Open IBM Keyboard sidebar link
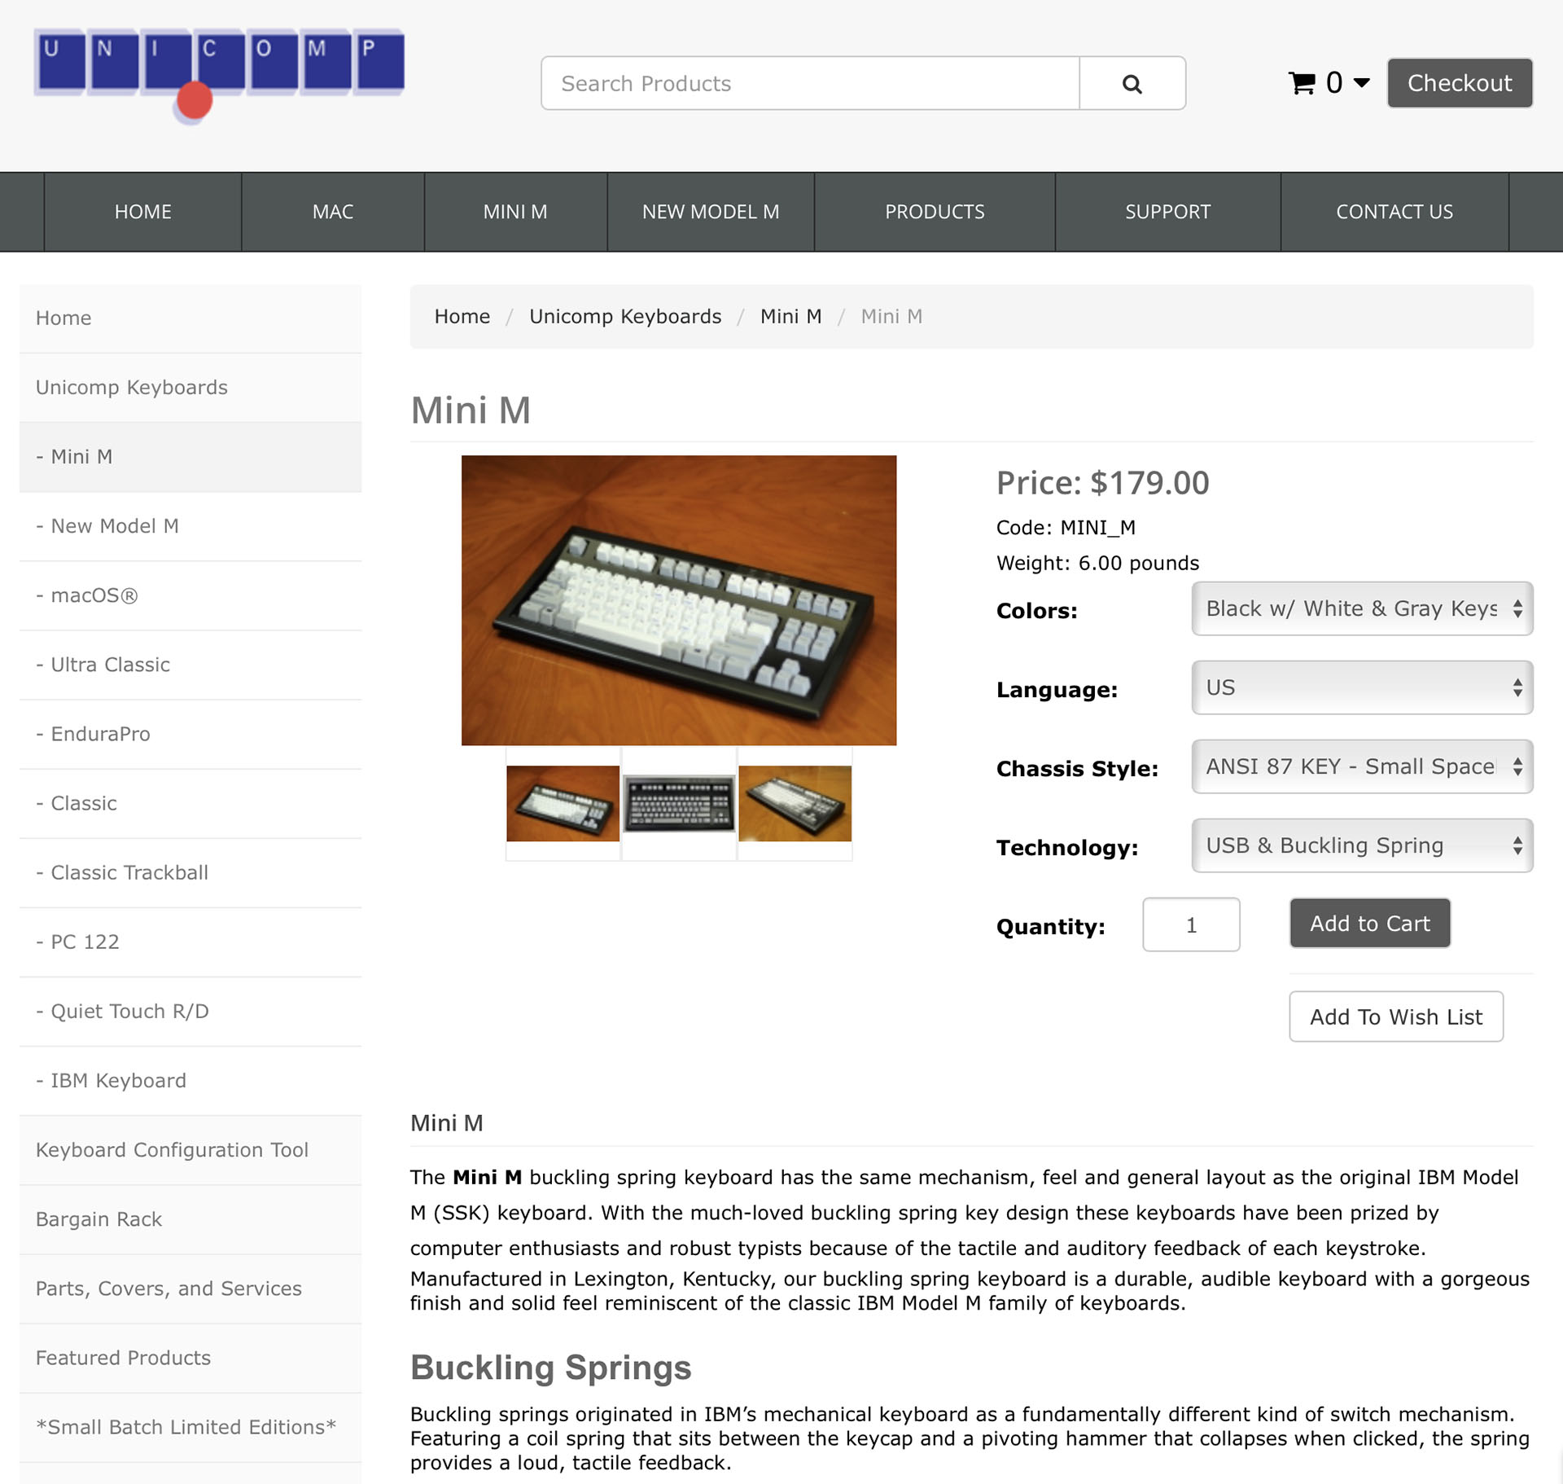This screenshot has height=1484, width=1563. 190,1080
